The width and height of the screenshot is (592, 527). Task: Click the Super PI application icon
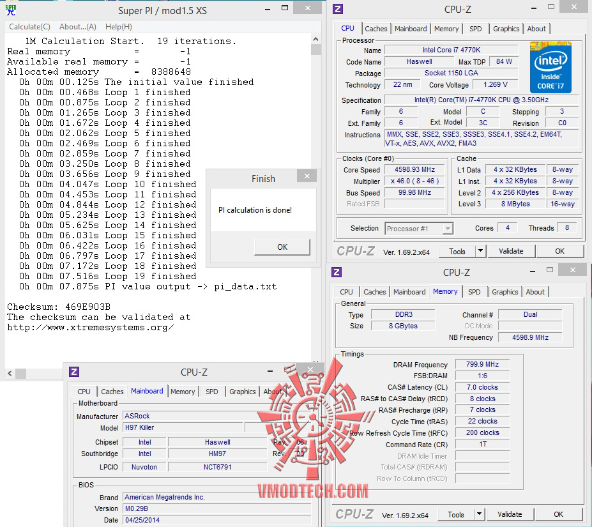click(x=11, y=10)
